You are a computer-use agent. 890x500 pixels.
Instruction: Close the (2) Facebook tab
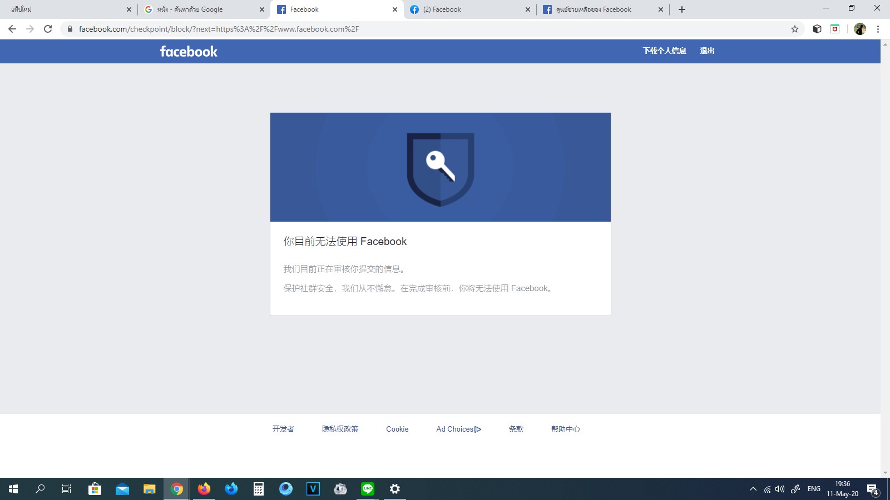[x=528, y=9]
